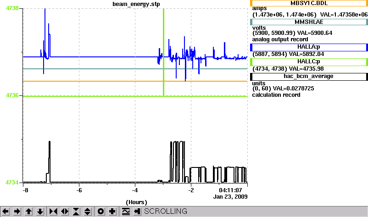
Task: Click the VAL=4735.98 readout
Action: coord(307,69)
